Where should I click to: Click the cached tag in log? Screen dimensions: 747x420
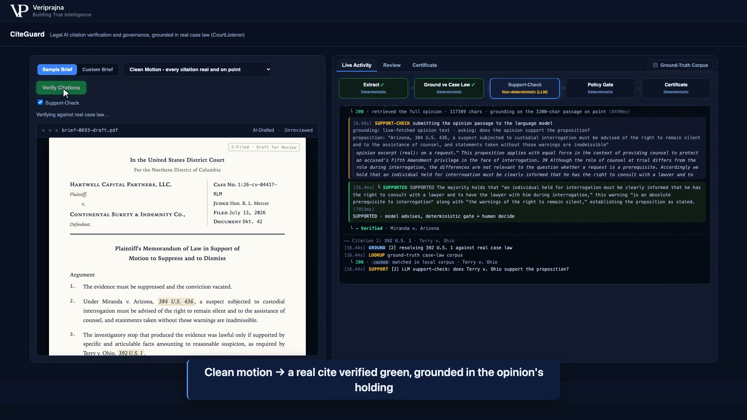pyautogui.click(x=381, y=262)
